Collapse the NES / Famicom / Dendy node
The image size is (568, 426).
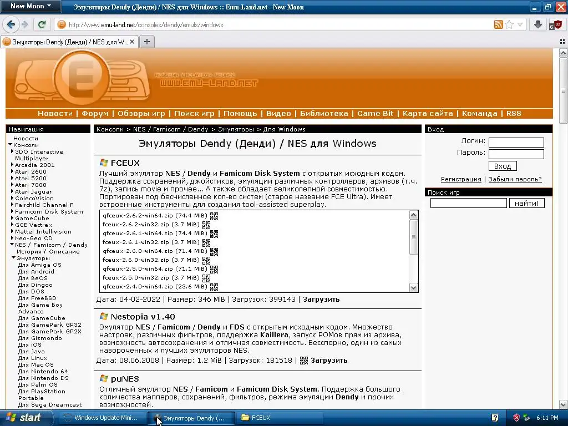[12, 245]
